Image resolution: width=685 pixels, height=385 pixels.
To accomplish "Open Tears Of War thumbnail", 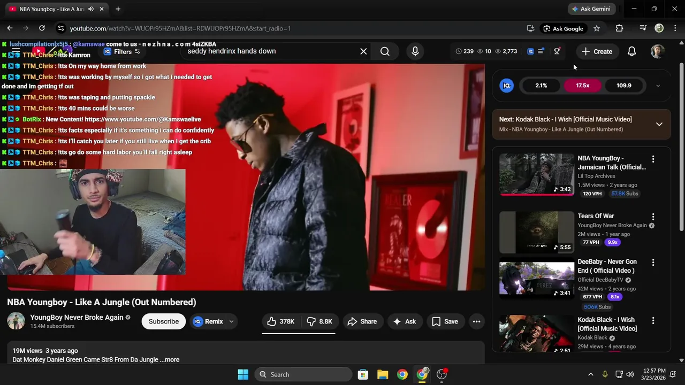I will pyautogui.click(x=536, y=232).
